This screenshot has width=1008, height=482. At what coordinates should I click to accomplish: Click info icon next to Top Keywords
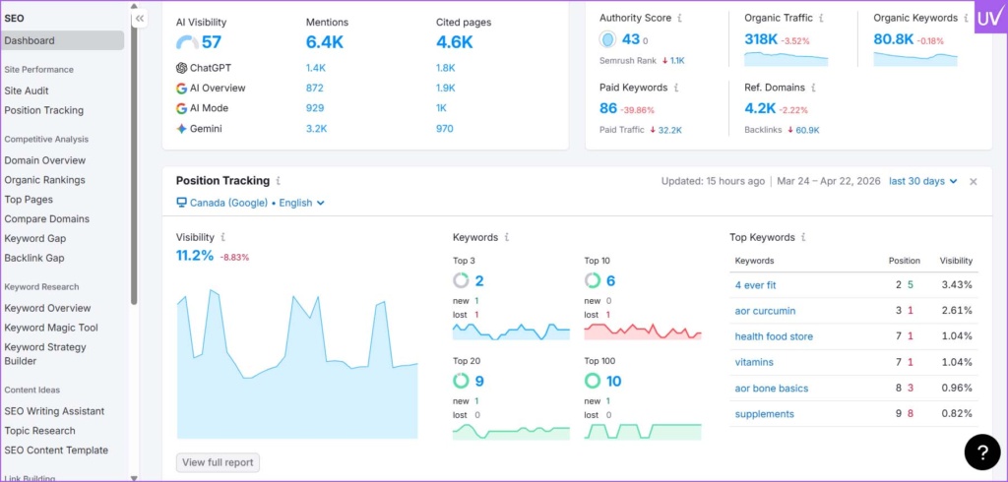[x=804, y=237]
